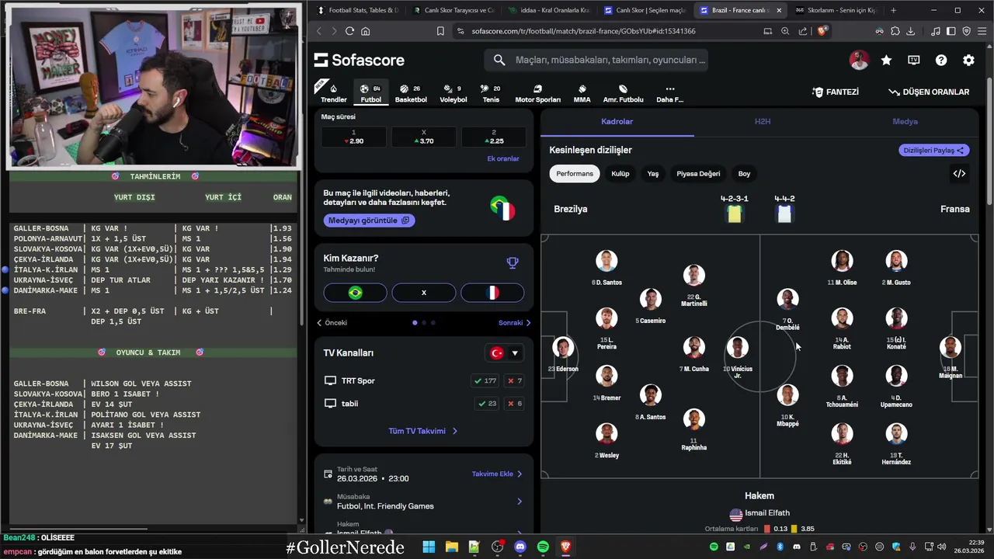Open Ek oranlar link
Image resolution: width=994 pixels, height=559 pixels.
[503, 158]
